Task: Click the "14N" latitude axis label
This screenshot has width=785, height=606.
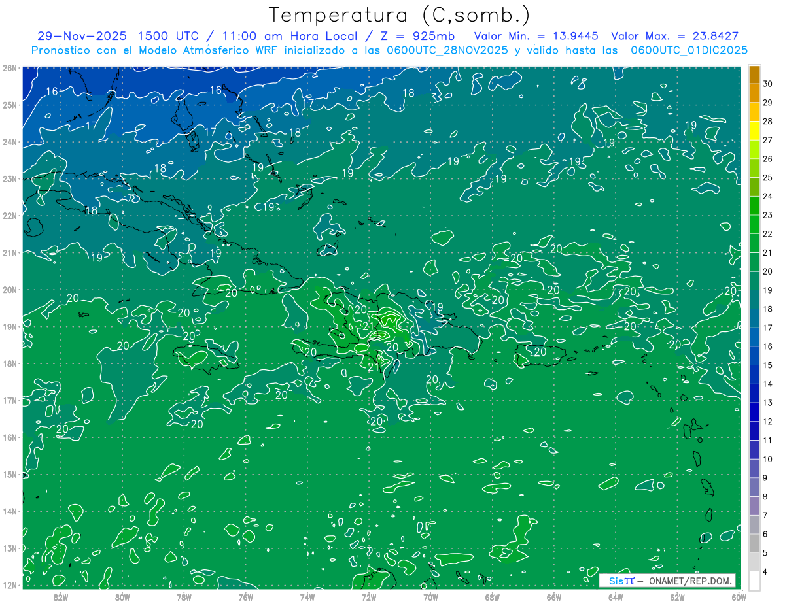Action: tap(10, 511)
